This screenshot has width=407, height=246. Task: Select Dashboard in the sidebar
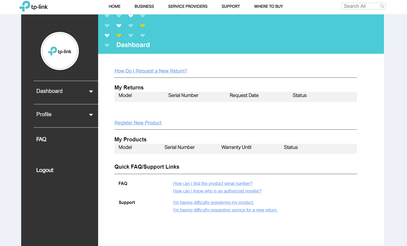[x=49, y=91]
